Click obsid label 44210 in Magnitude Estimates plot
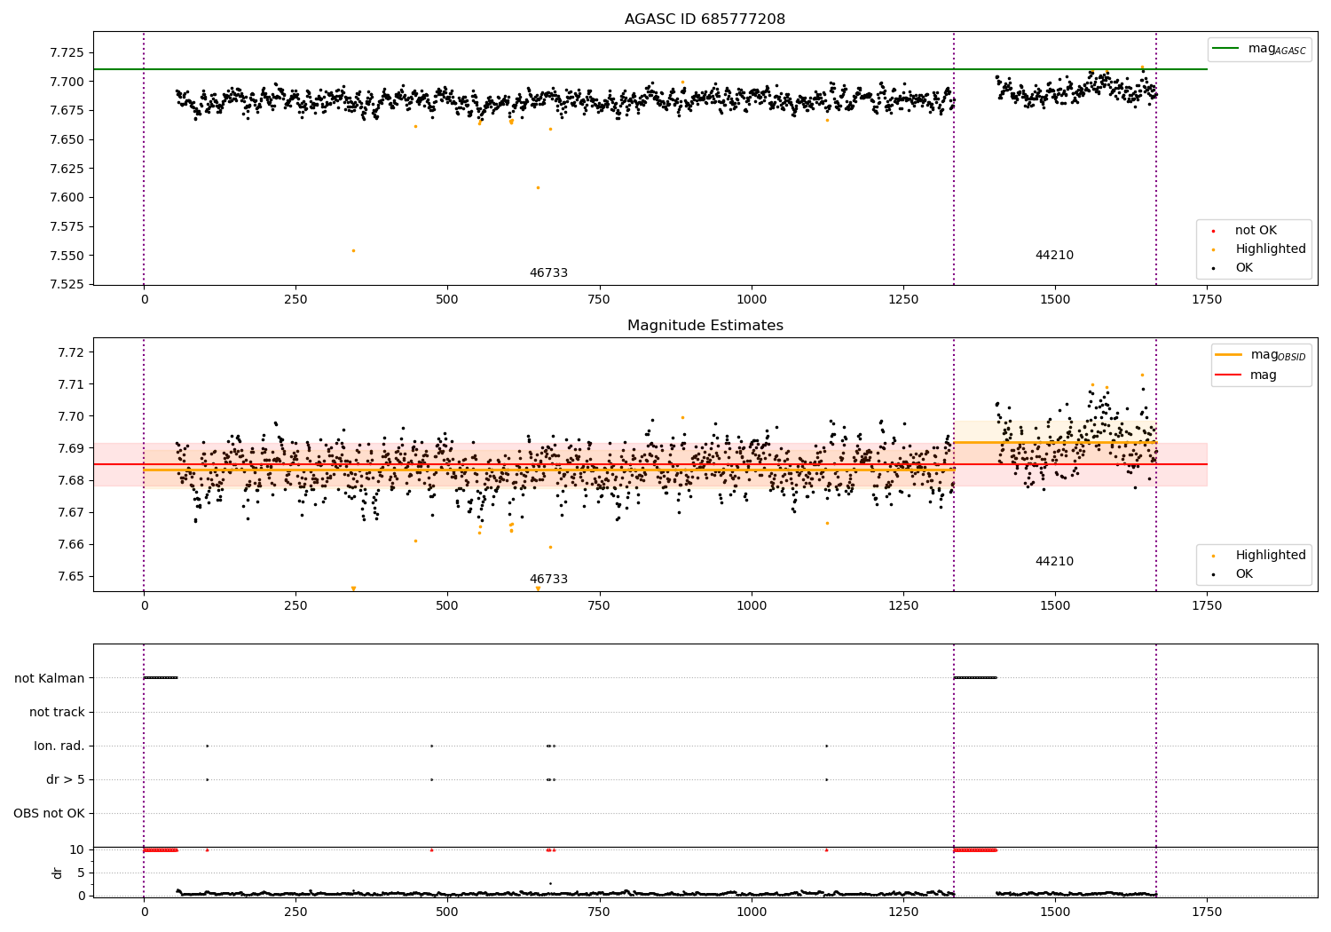The width and height of the screenshot is (1331, 932). [x=1054, y=562]
